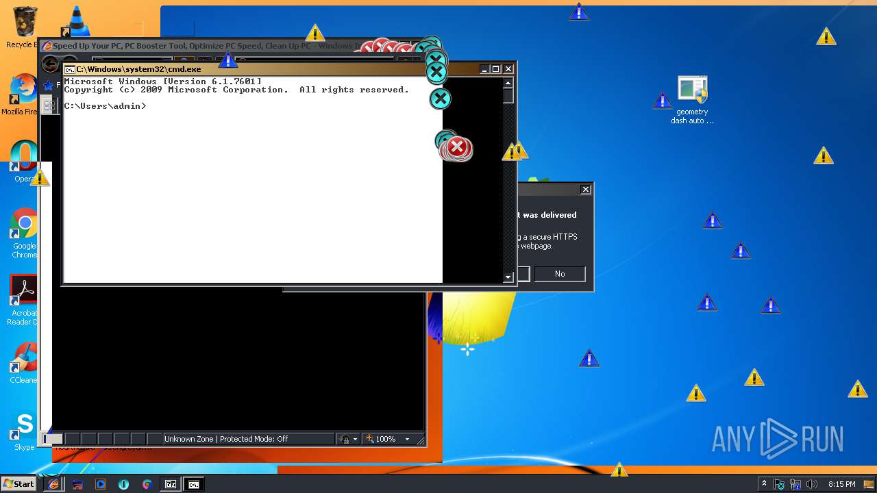This screenshot has width=877, height=493.
Task: Click the 8:15 PM taskbar clock
Action: [841, 484]
